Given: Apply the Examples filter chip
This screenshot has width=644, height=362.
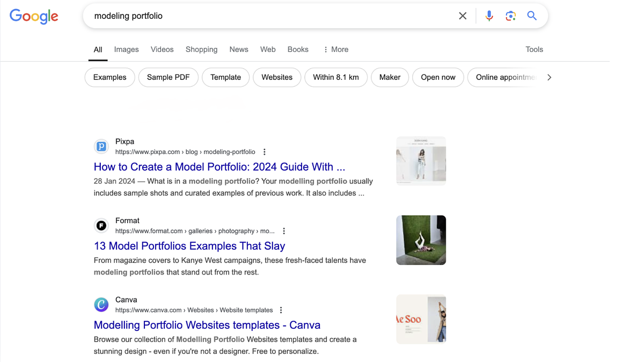Looking at the screenshot, I should pyautogui.click(x=110, y=77).
